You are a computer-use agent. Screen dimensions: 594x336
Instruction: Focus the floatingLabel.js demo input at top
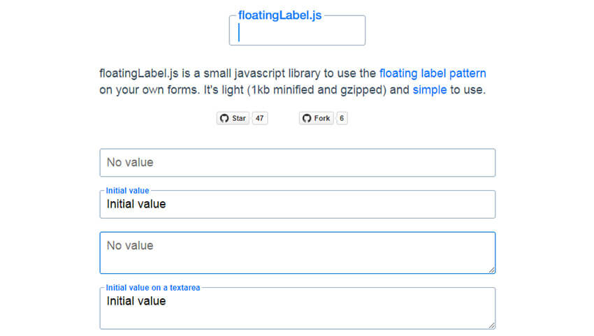(298, 30)
